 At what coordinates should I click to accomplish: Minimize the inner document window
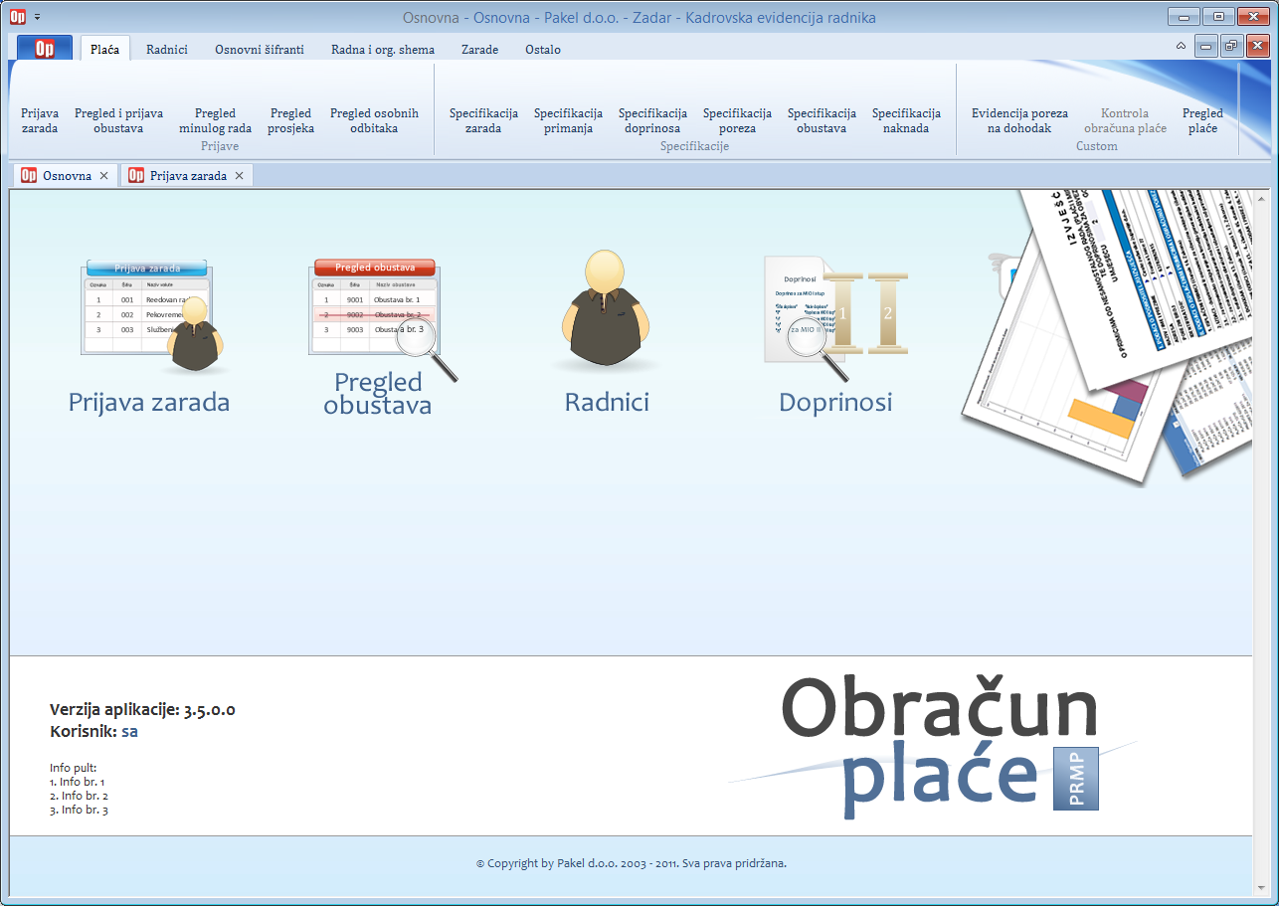coord(1205,46)
